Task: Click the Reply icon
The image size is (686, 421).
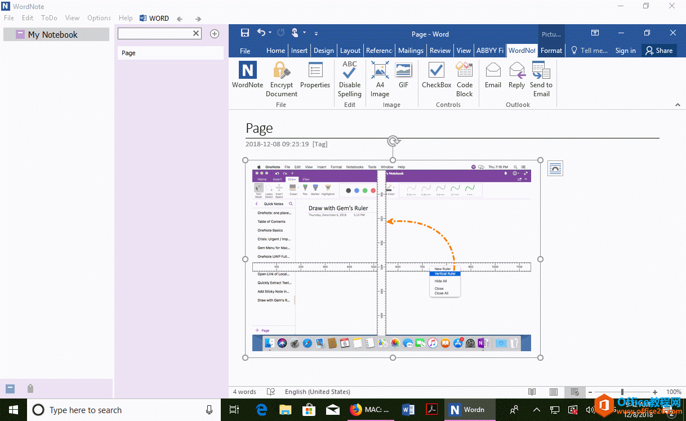Action: coord(516,76)
